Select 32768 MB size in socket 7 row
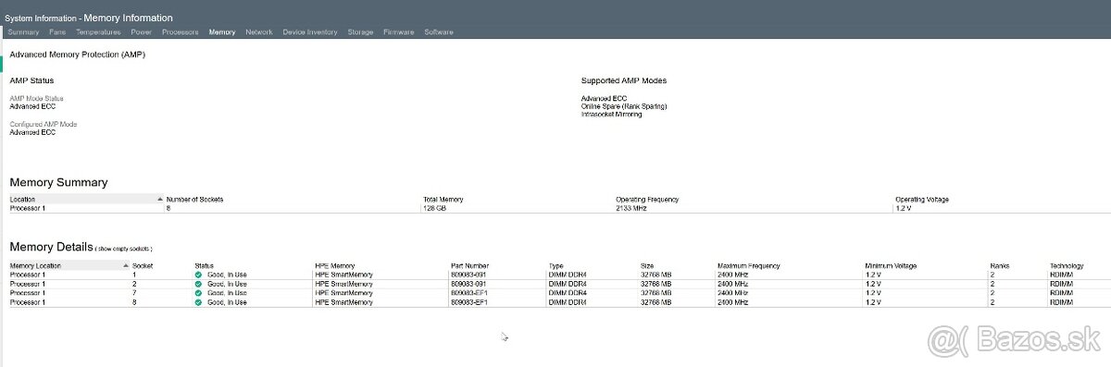1111x367 pixels. (655, 293)
